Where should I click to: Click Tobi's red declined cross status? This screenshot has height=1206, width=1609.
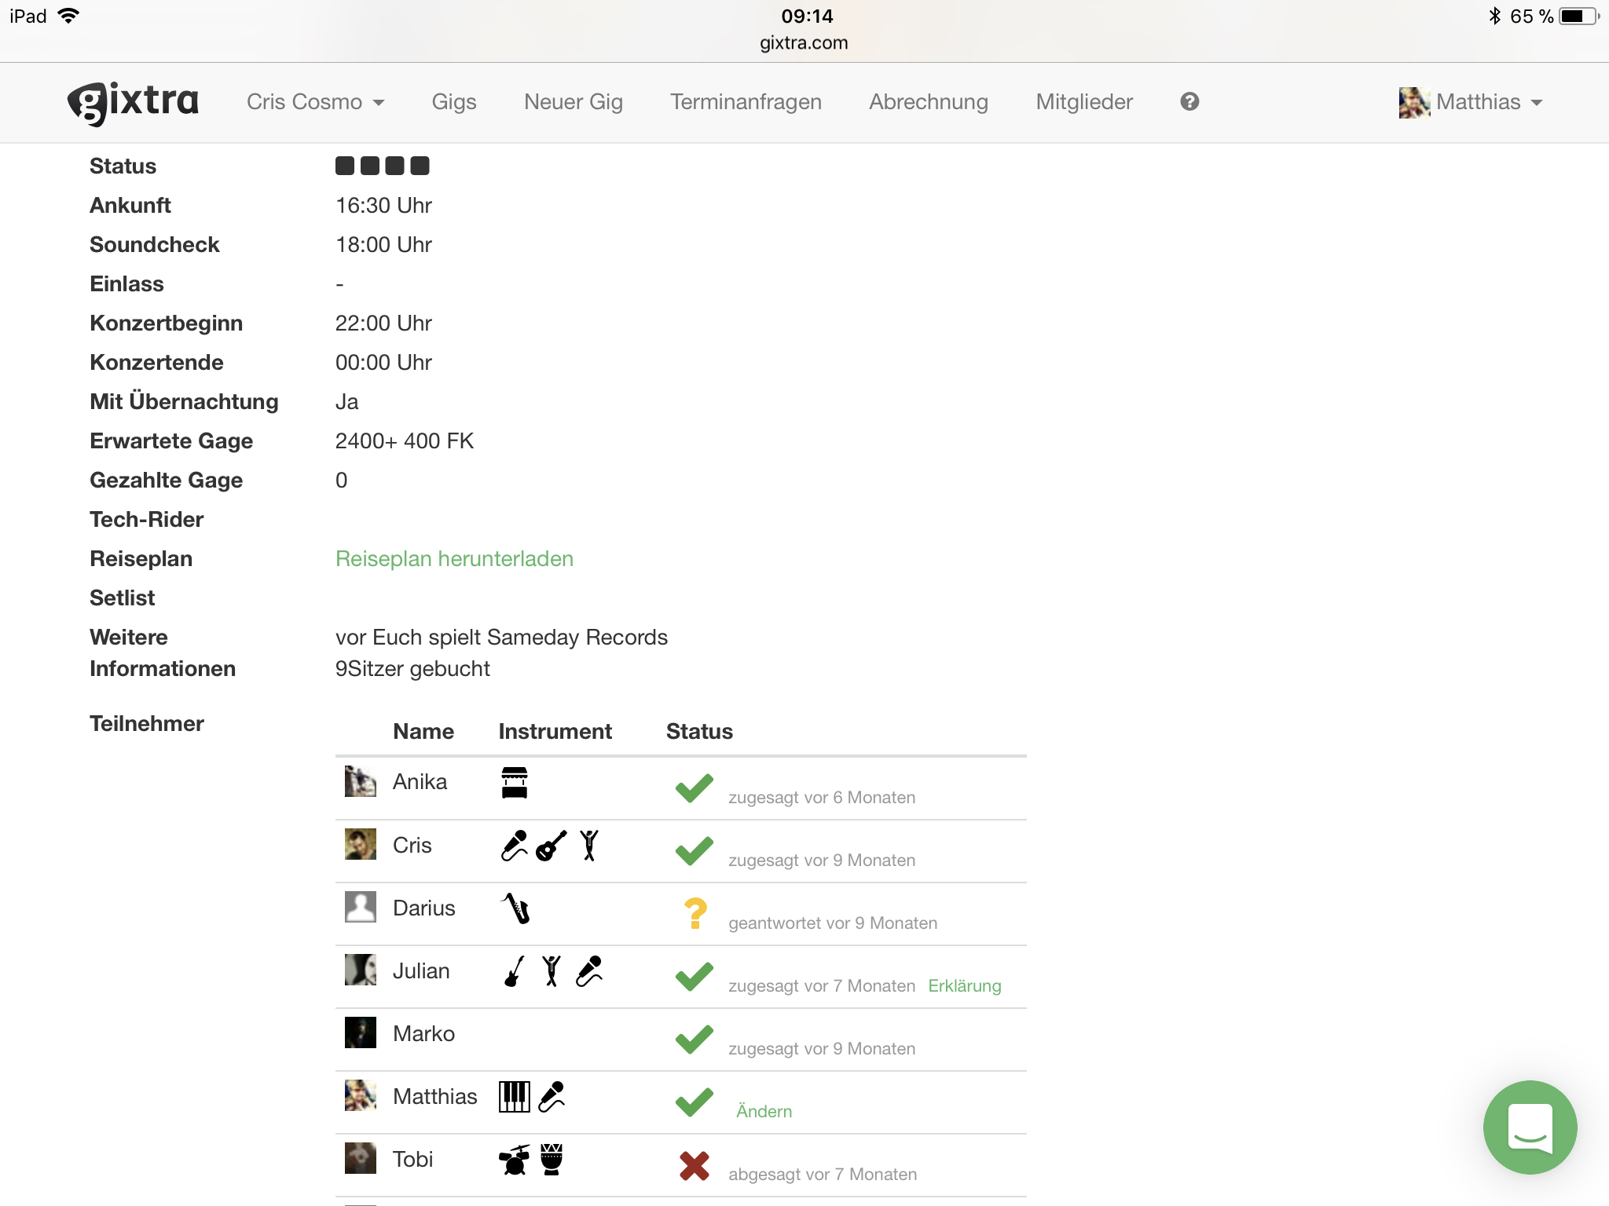pos(695,1165)
